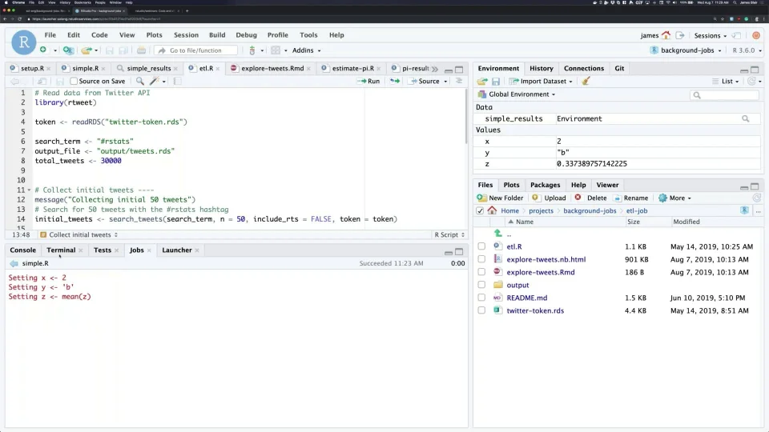The image size is (769, 432).
Task: Click the orange quit session power icon
Action: point(755,35)
